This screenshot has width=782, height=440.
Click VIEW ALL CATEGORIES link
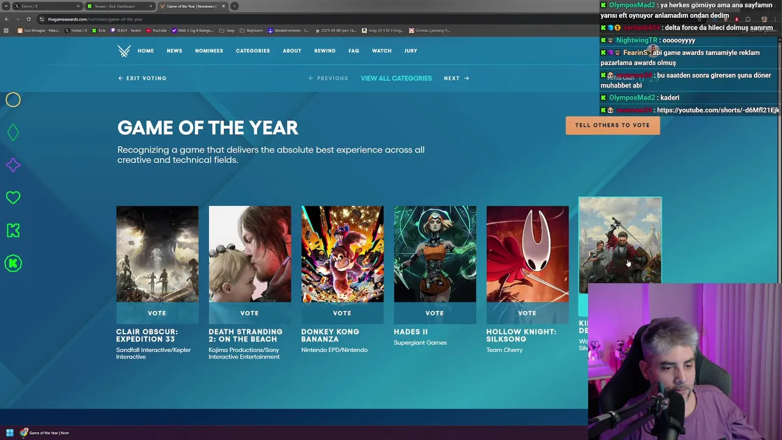[x=396, y=78]
